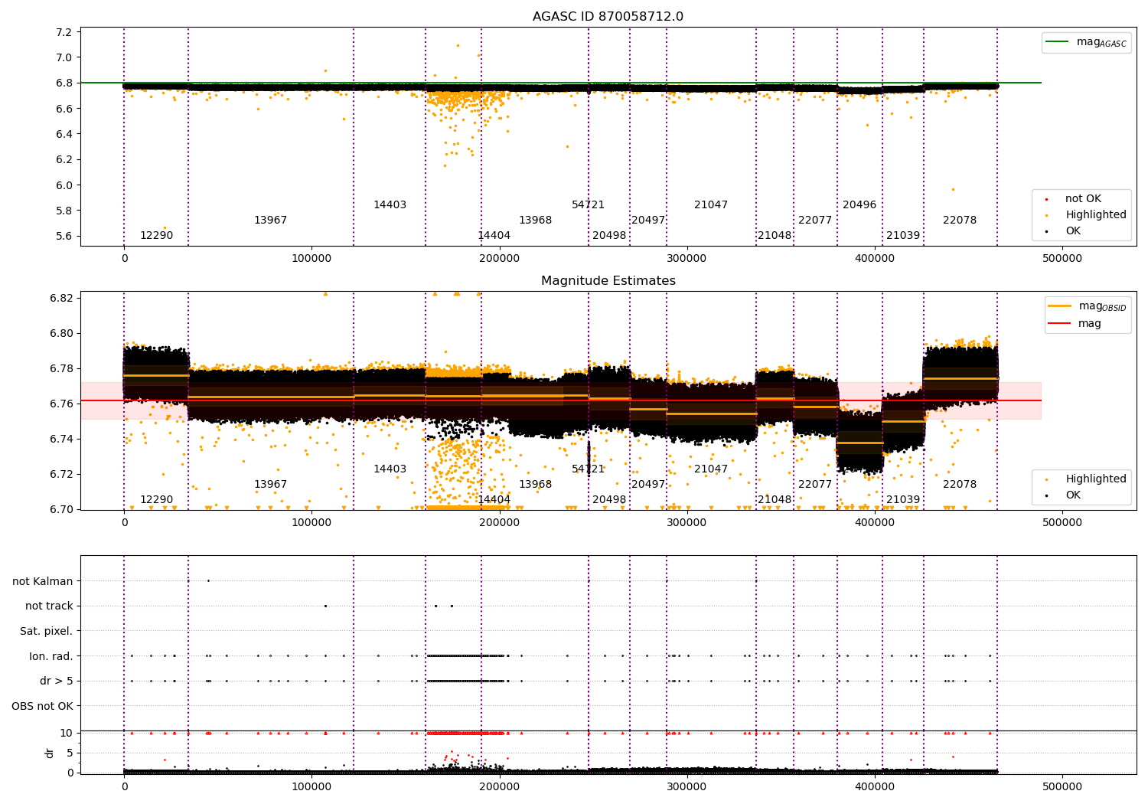Click observation label 22078 in top plot
The width and height of the screenshot is (1148, 804).
pos(960,221)
